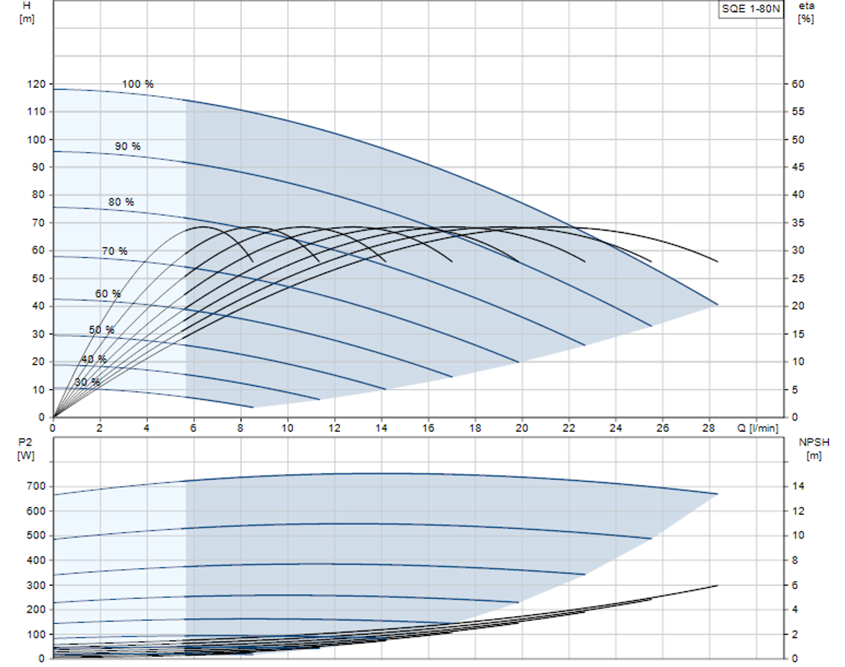Click the 40 % speed curve label
Screen dimensions: 845x667
tap(94, 359)
